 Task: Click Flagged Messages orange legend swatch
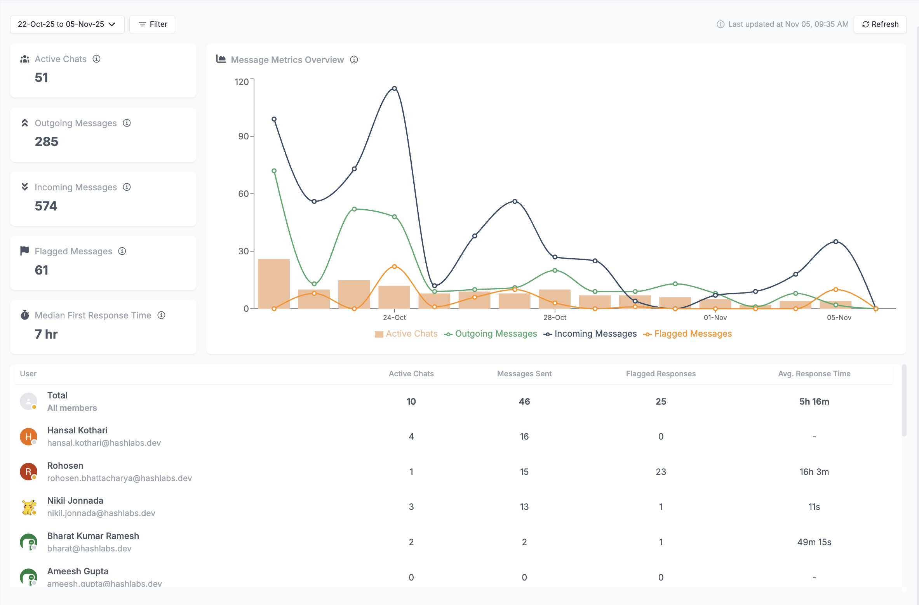click(647, 334)
